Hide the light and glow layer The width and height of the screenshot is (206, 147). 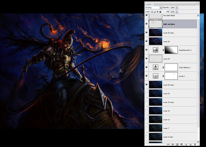click(146, 24)
